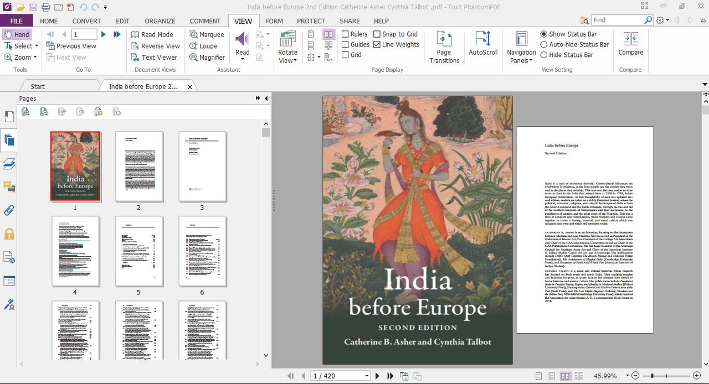The width and height of the screenshot is (709, 384).
Task: Uncheck the Line Weights option
Action: point(377,44)
